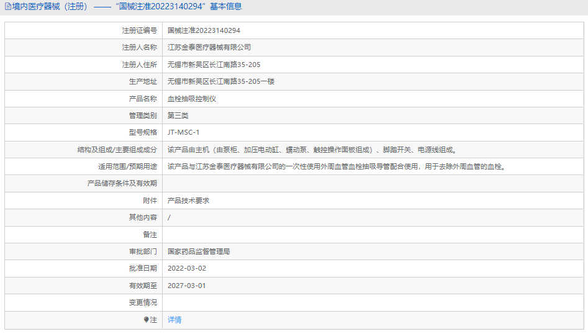Click the label 备注

pyautogui.click(x=150, y=235)
